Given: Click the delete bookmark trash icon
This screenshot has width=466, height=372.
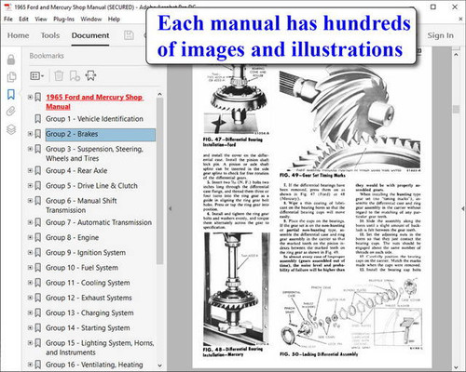Looking at the screenshot, I should [x=59, y=75].
